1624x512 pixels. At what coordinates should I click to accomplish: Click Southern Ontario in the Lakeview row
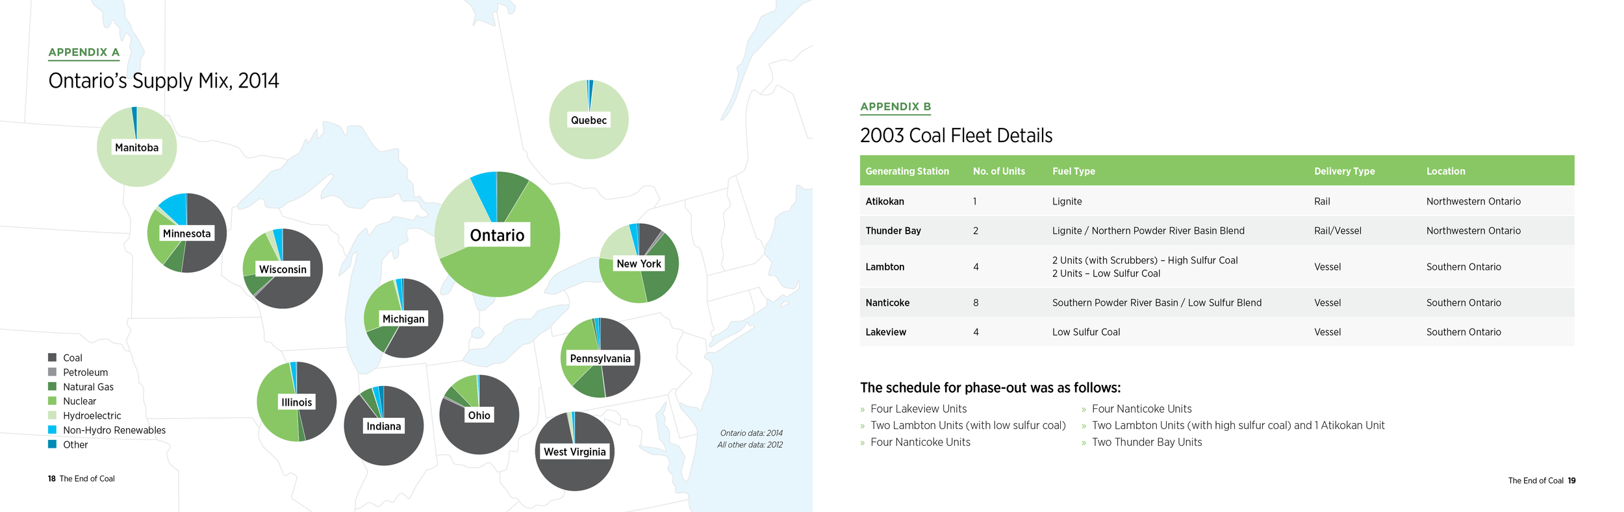click(x=1464, y=332)
